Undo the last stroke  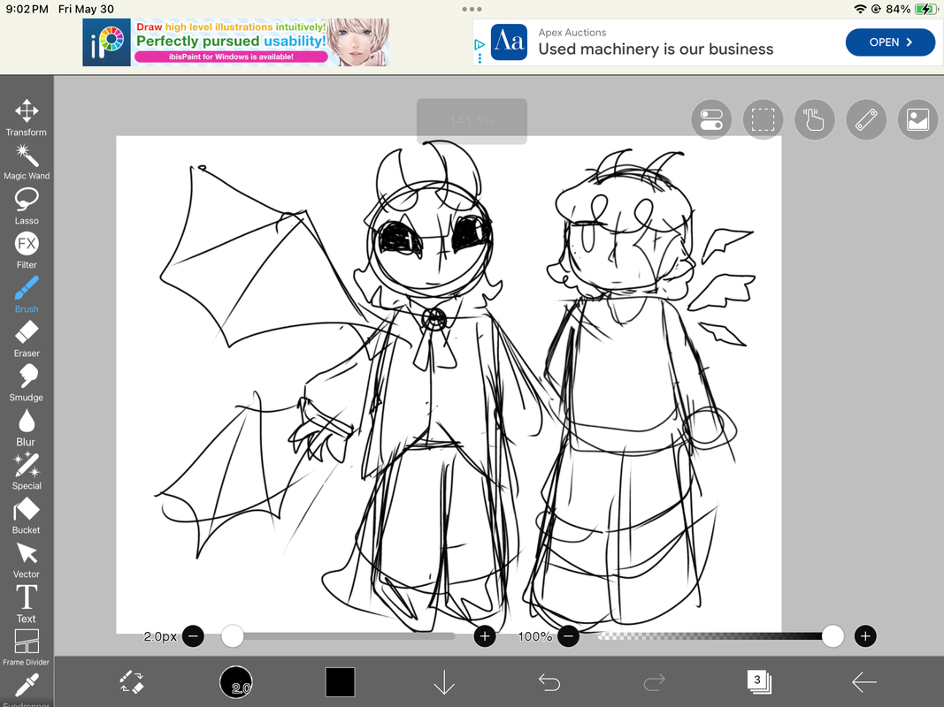click(549, 681)
